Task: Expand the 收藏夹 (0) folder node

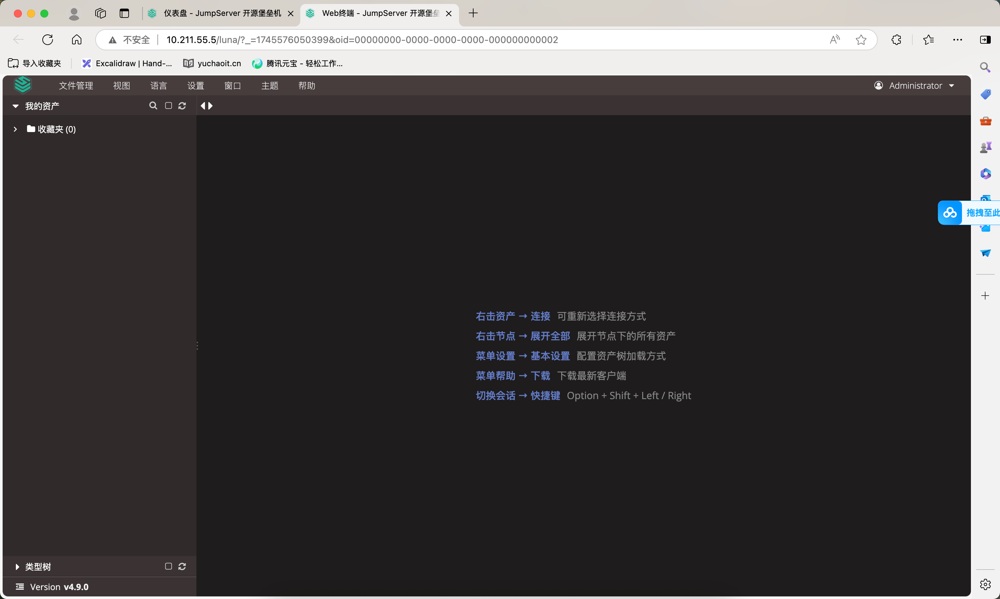Action: (x=15, y=129)
